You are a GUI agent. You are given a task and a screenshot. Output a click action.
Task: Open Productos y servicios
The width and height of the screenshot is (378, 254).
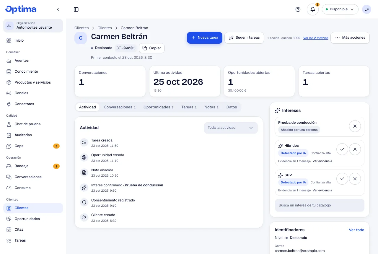point(33,82)
